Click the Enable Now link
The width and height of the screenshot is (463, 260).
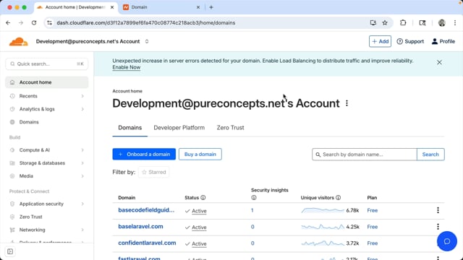pyautogui.click(x=127, y=67)
